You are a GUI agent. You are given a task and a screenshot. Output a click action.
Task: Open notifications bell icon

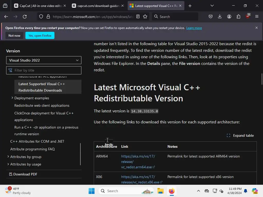(246, 191)
